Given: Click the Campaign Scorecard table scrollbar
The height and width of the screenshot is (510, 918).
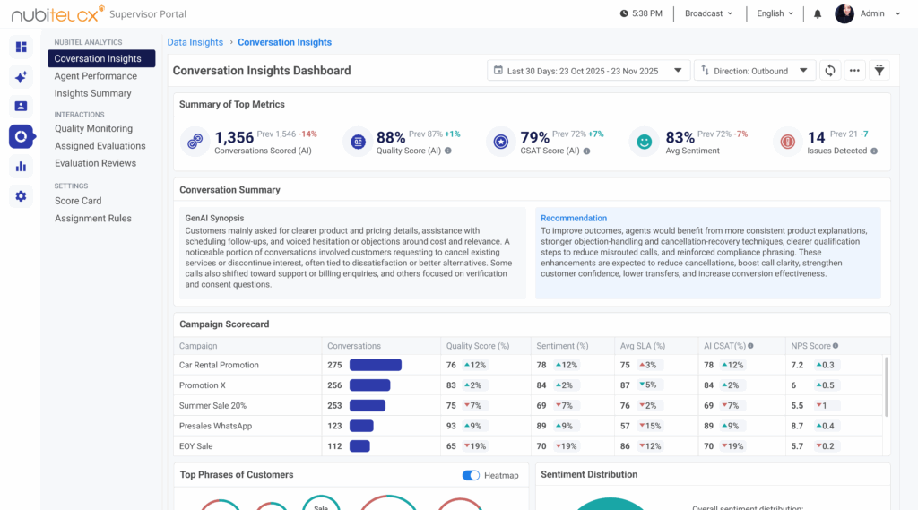Looking at the screenshot, I should [x=887, y=386].
